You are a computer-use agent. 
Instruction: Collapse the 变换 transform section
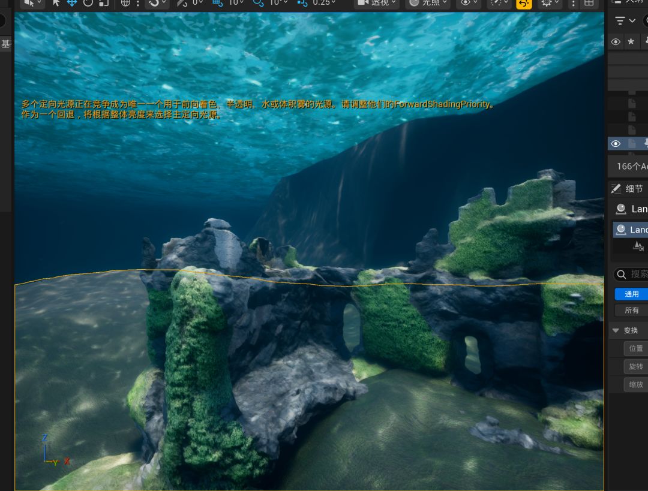(x=616, y=330)
